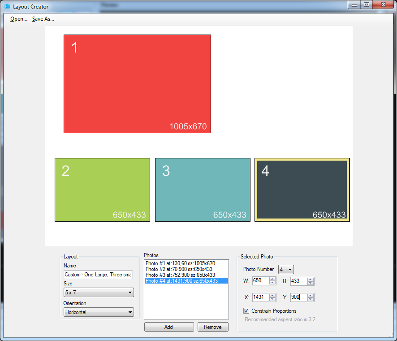Decrease width with W down arrow

272,283
